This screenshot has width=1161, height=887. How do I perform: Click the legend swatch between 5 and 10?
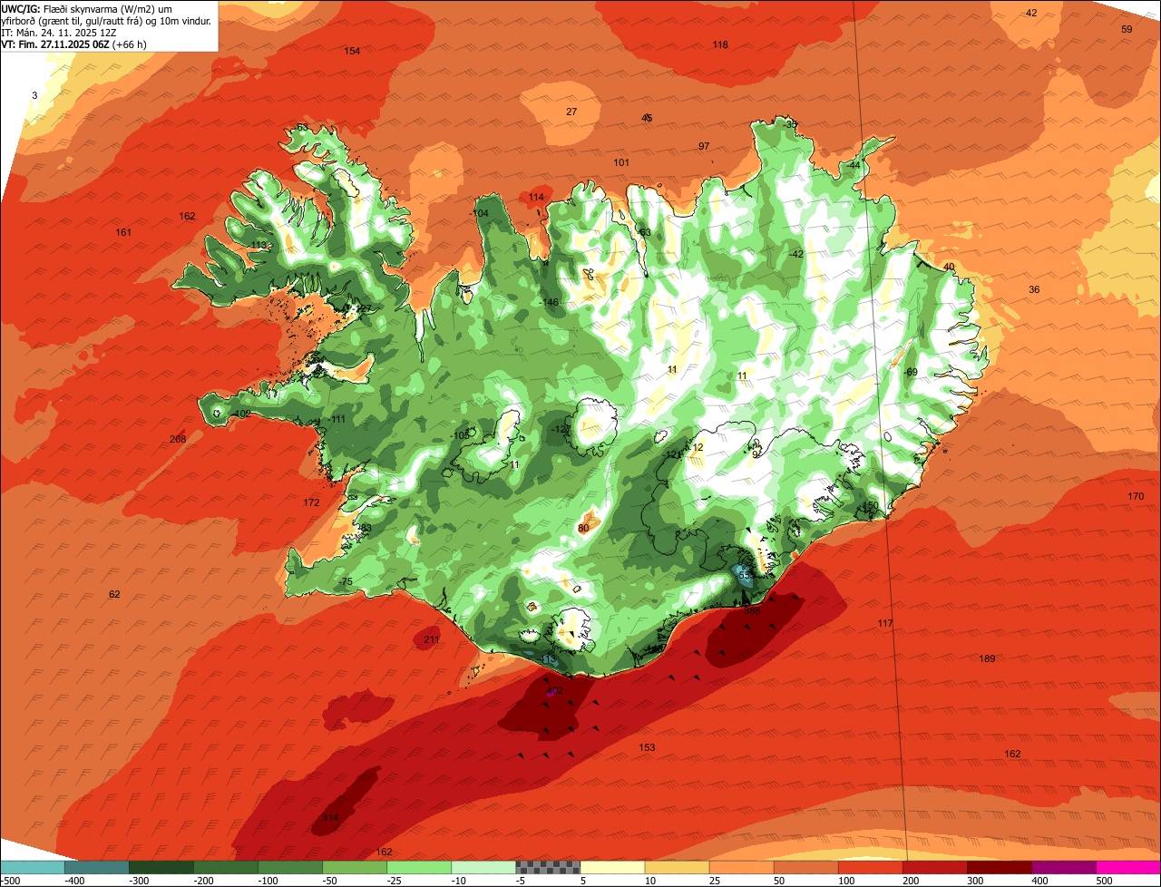click(612, 867)
